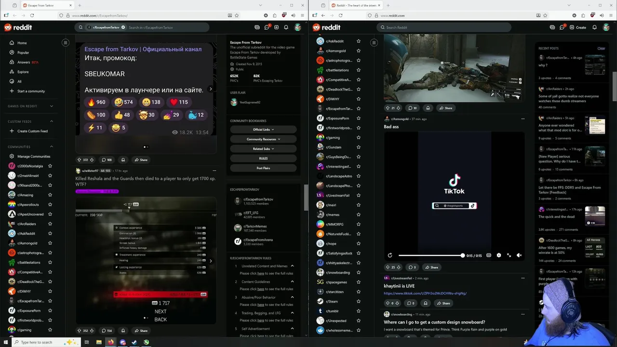Toggle favorite star for r/Steam
617x347 pixels.
click(358, 301)
